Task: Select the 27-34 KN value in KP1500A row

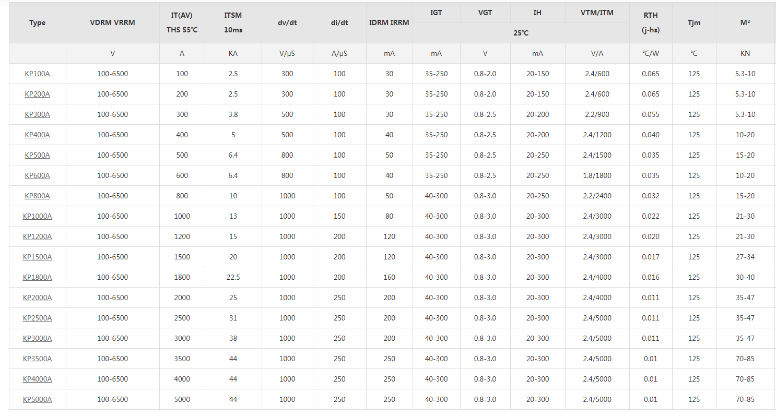Action: tap(745, 257)
